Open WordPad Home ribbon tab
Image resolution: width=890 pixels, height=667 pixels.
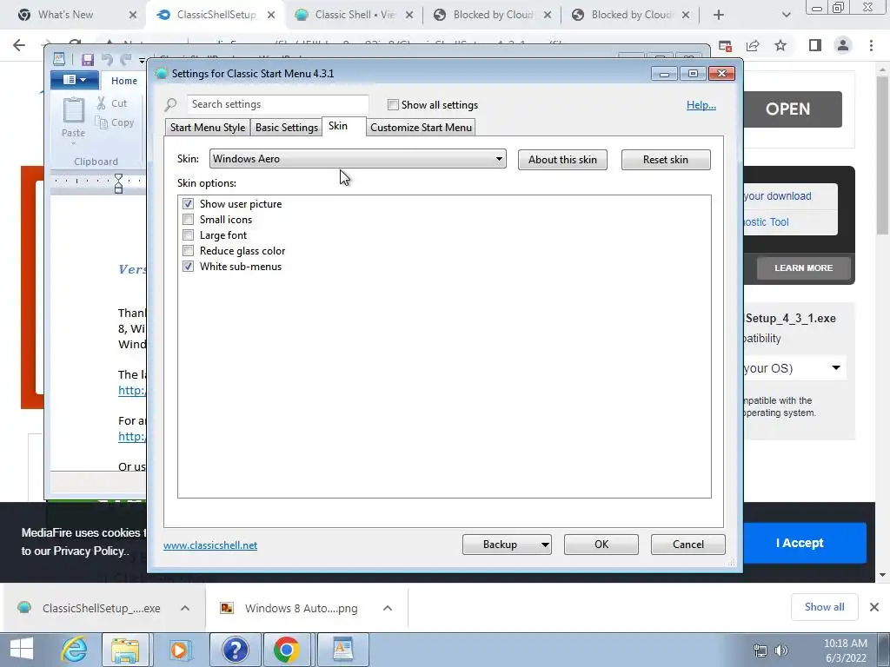point(124,81)
